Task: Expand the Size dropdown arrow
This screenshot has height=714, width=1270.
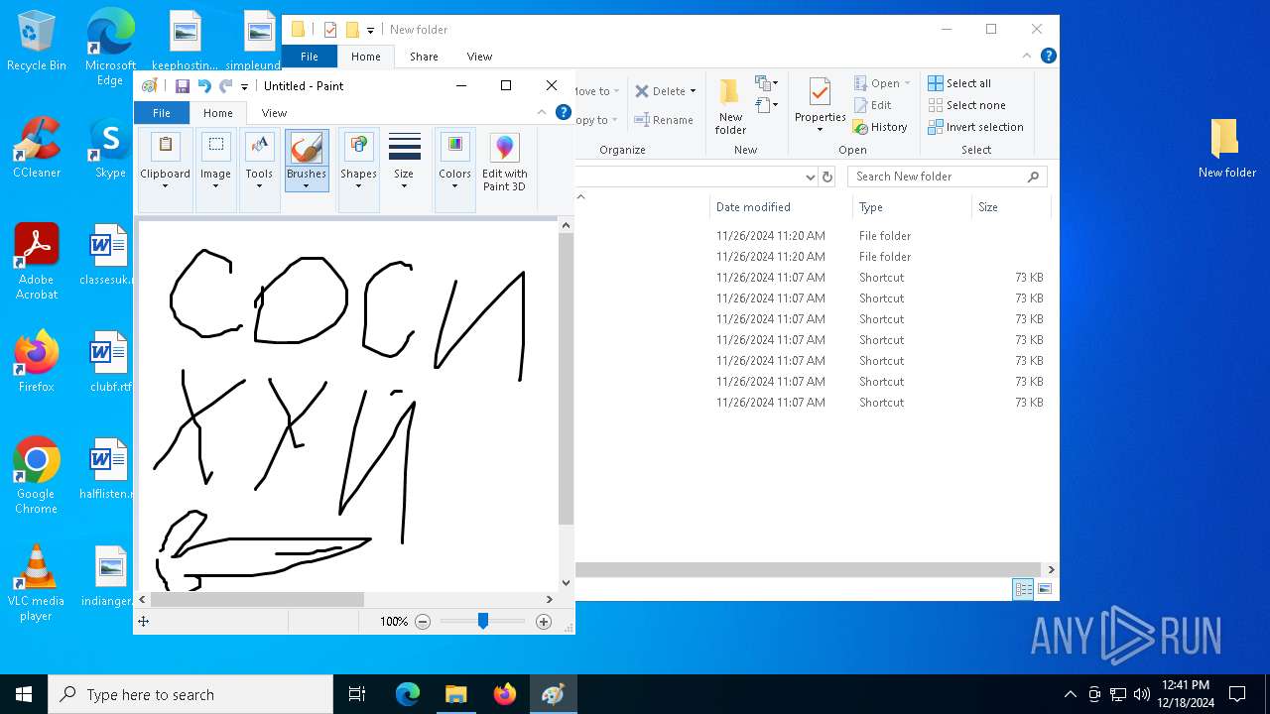Action: click(x=404, y=185)
